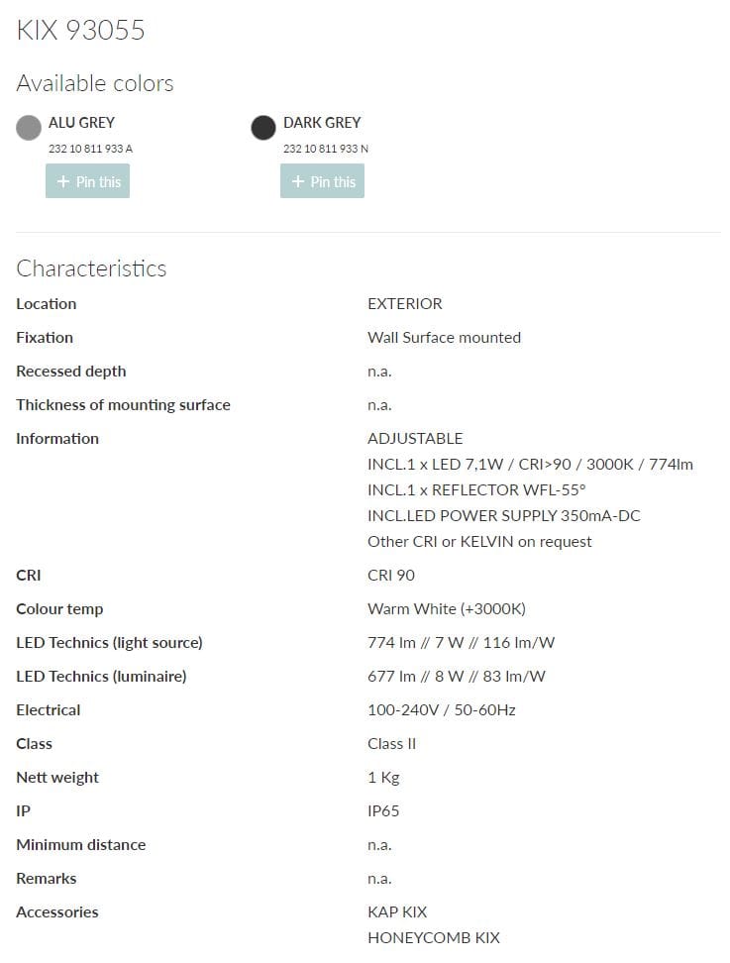Screen dimensions: 730x963
Task: Click the Location row label
Action: [x=46, y=303]
